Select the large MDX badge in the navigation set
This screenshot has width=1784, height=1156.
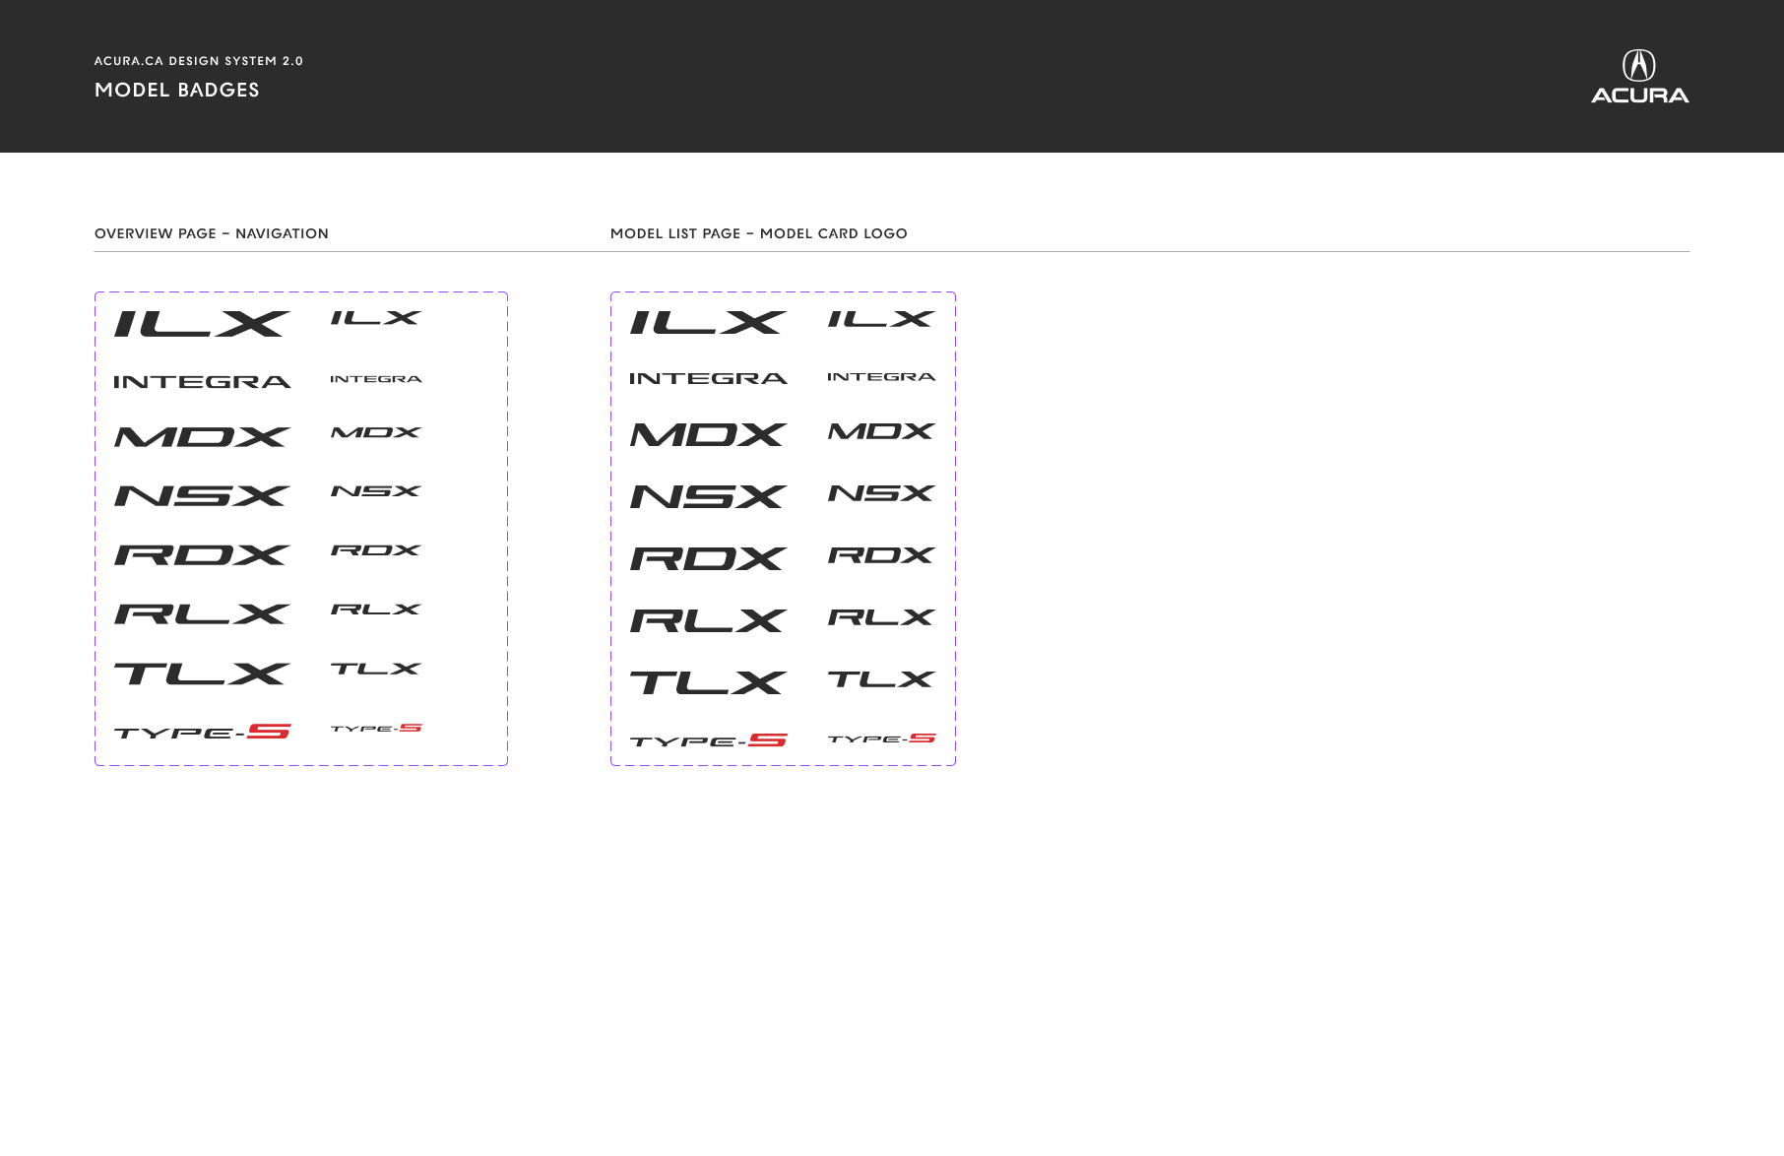coord(202,436)
